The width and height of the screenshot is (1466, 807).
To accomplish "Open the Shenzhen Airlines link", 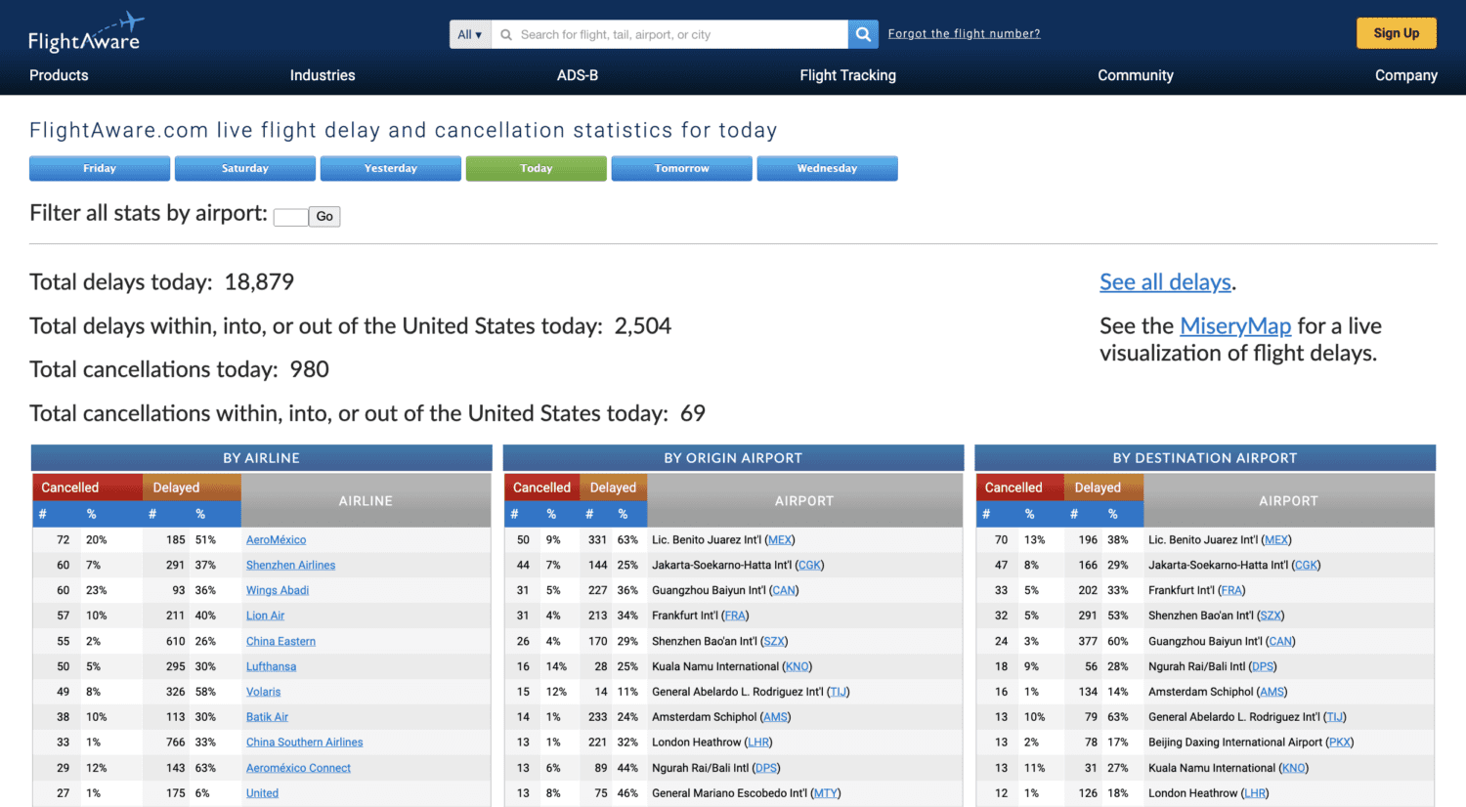I will 290,566.
